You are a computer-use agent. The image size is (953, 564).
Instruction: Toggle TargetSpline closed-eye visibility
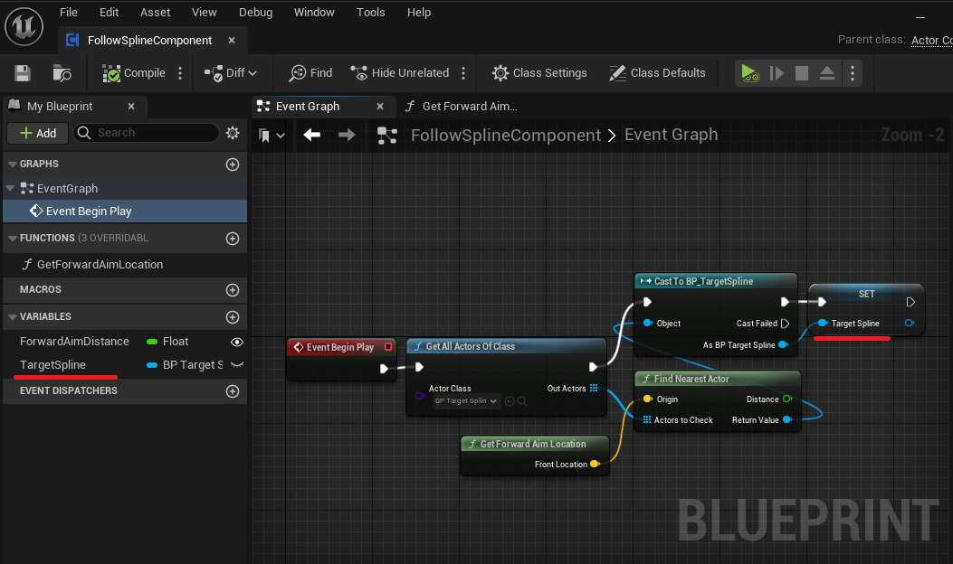(x=237, y=365)
